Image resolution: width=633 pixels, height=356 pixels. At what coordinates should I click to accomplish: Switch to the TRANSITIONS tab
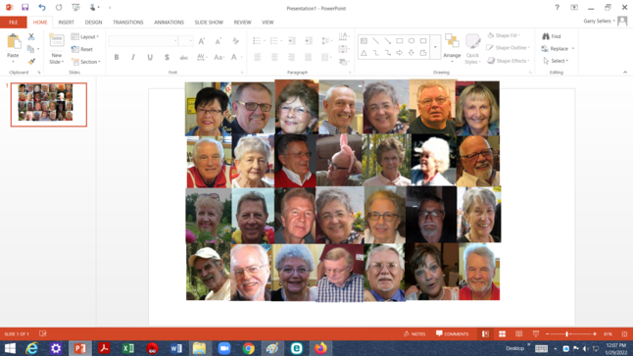tap(128, 23)
